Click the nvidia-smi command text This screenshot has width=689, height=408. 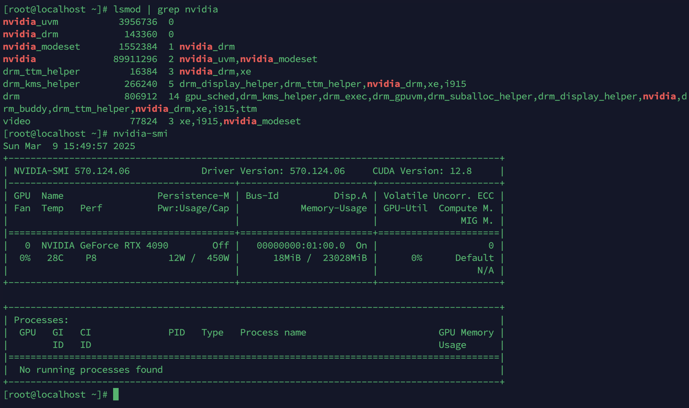141,134
